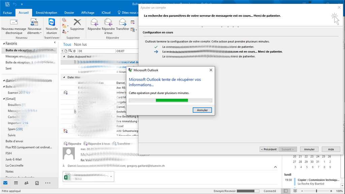Click the Ignorer conversation icon
Viewport: 345px width, 194px height.
[x=64, y=20]
